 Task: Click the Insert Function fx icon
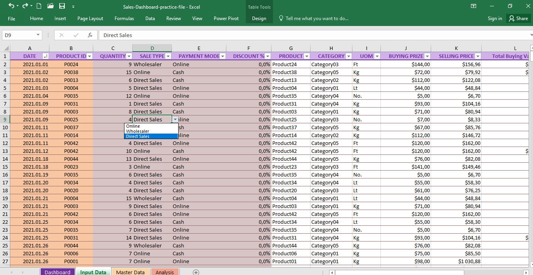(x=90, y=35)
